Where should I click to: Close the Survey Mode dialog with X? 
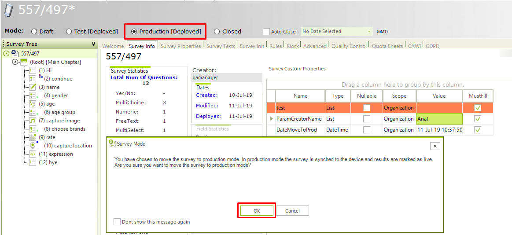435,146
